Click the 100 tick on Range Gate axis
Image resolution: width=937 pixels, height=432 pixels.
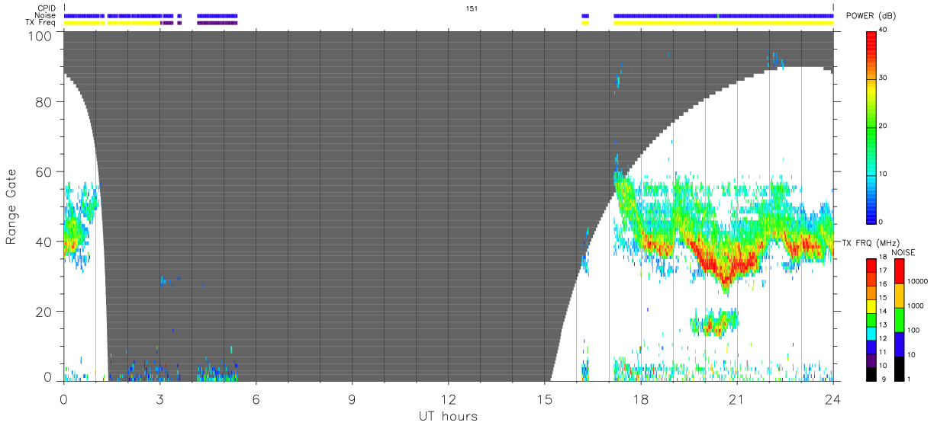[x=40, y=35]
